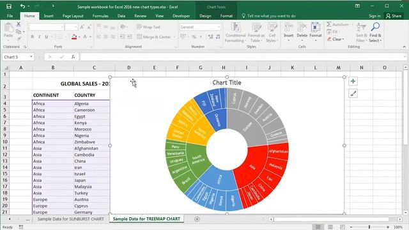
Task: Collapse the ribbon with the chevron
Action: click(x=405, y=47)
